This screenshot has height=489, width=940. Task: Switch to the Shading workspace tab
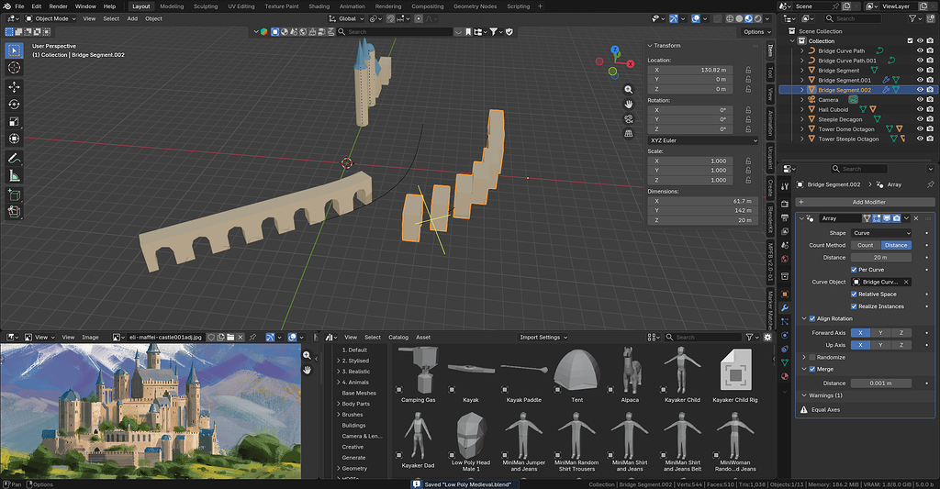(319, 6)
